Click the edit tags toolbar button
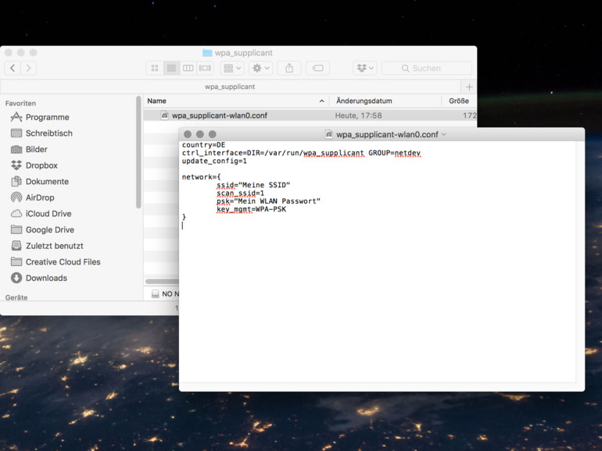This screenshot has width=602, height=451. pyautogui.click(x=317, y=68)
